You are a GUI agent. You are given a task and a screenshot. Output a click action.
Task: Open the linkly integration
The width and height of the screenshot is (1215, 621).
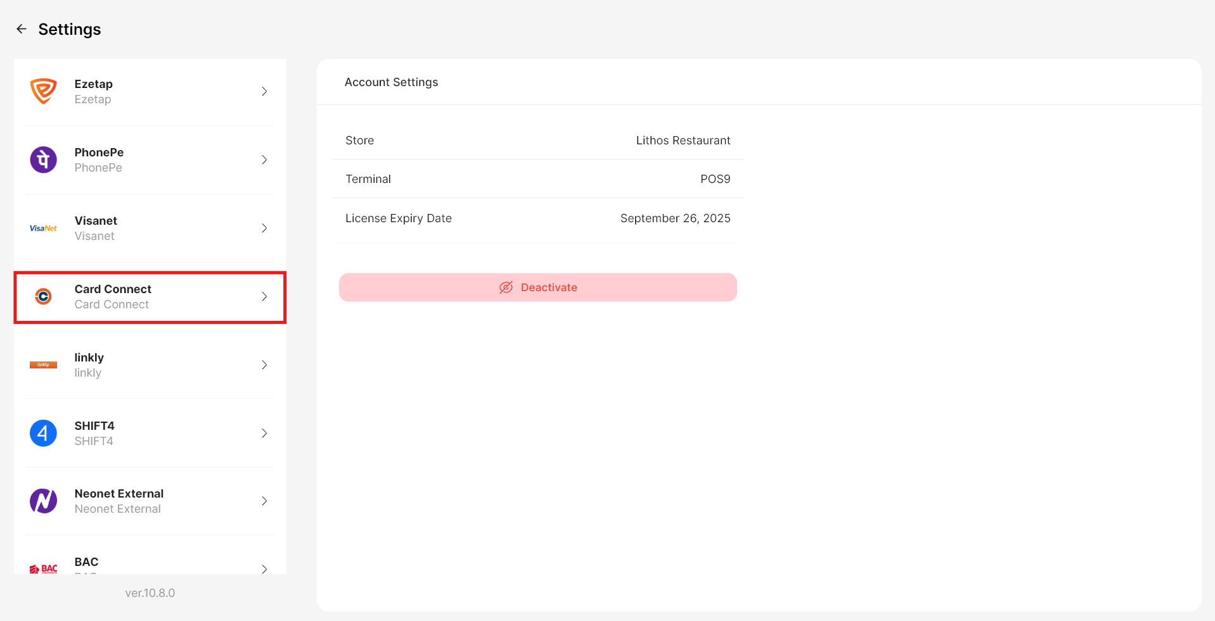[x=150, y=365]
